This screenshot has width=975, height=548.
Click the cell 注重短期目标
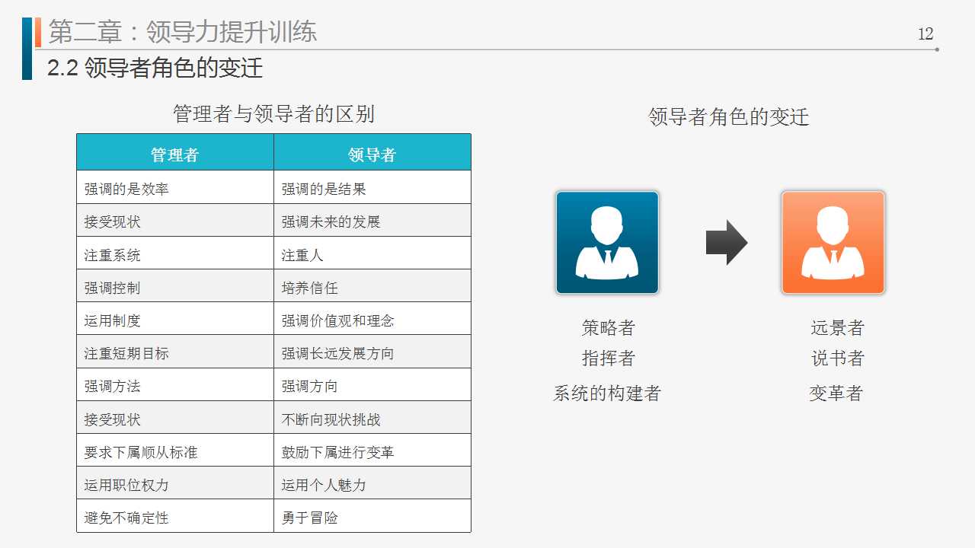[175, 352]
